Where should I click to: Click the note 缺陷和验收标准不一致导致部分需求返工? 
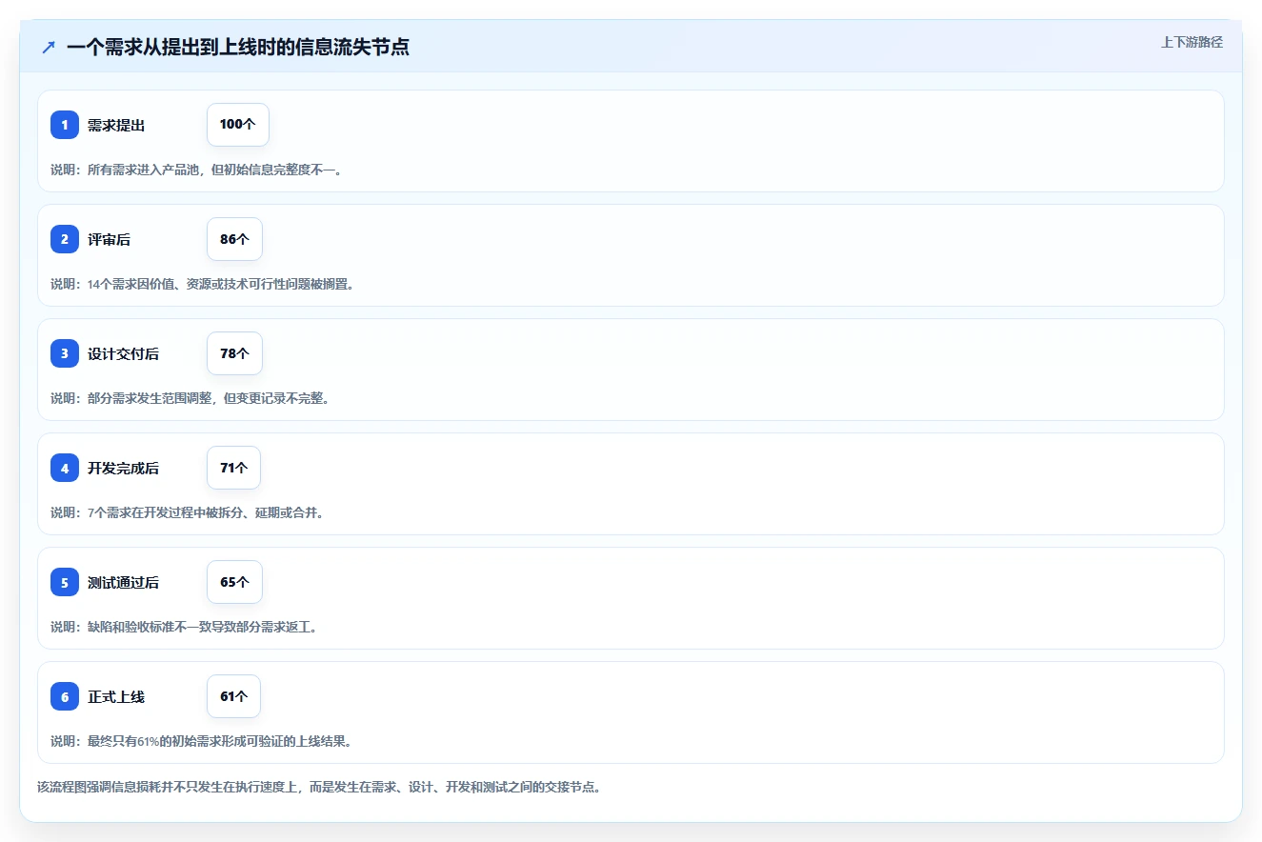184,627
